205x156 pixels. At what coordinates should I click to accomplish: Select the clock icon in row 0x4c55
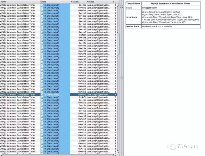click(x=42, y=124)
